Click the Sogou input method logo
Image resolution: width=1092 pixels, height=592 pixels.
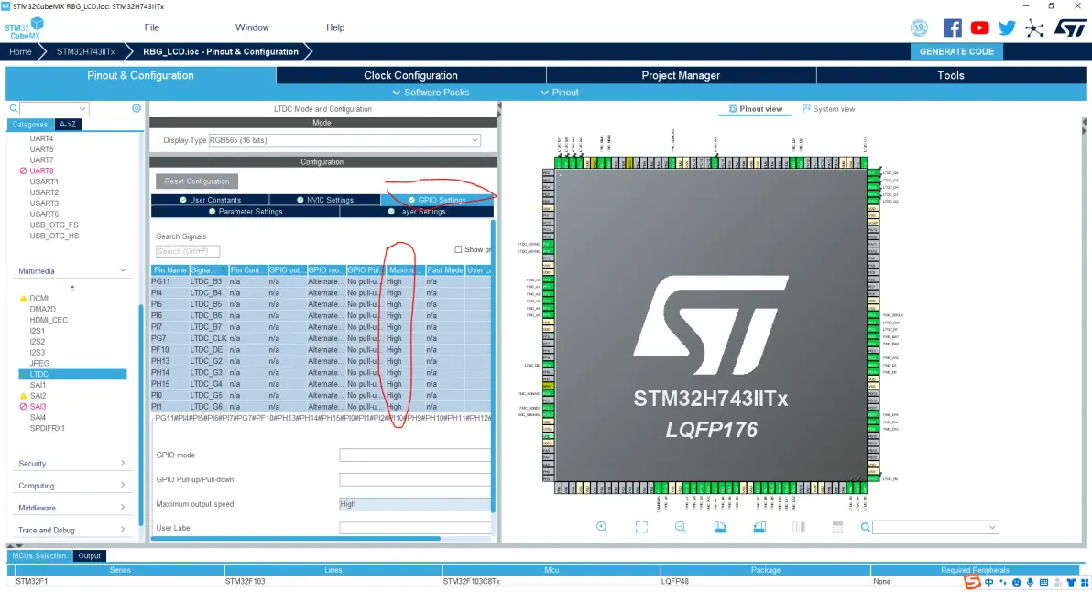point(972,582)
